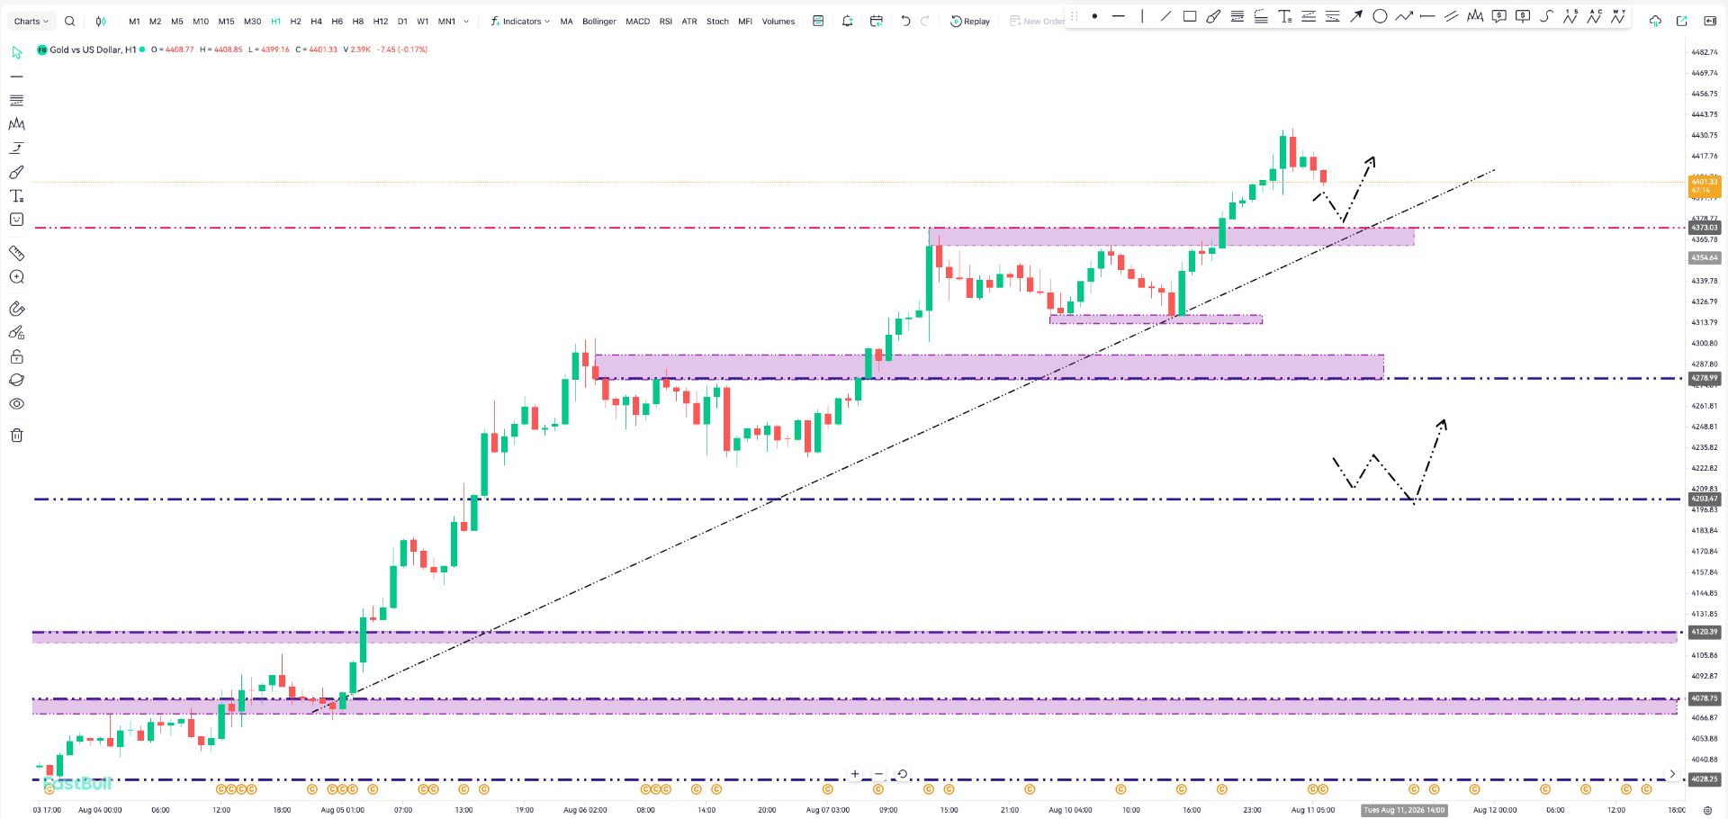1728x819 pixels.
Task: Expand the forecast arrow tool group
Action: tap(16, 148)
